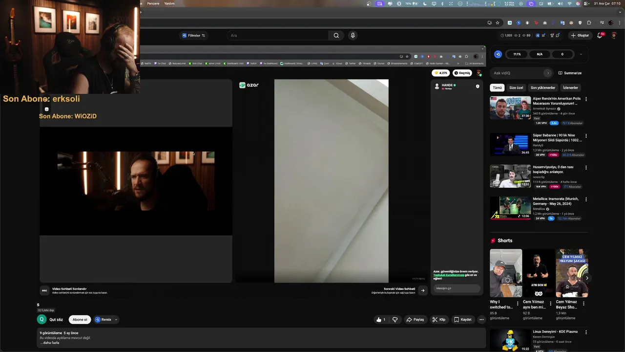625x352 pixels.
Task: Dislike the video with thumbs down
Action: [x=395, y=320]
